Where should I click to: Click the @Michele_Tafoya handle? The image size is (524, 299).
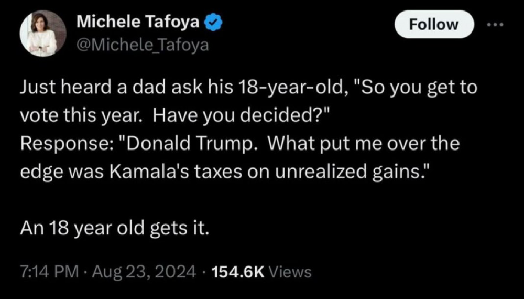pos(143,45)
